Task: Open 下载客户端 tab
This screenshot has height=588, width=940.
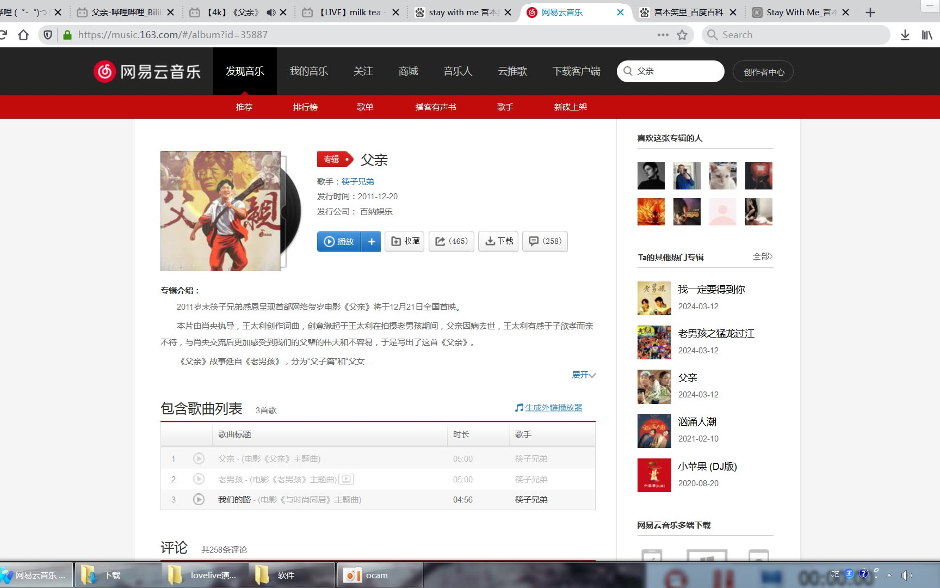Action: point(576,71)
